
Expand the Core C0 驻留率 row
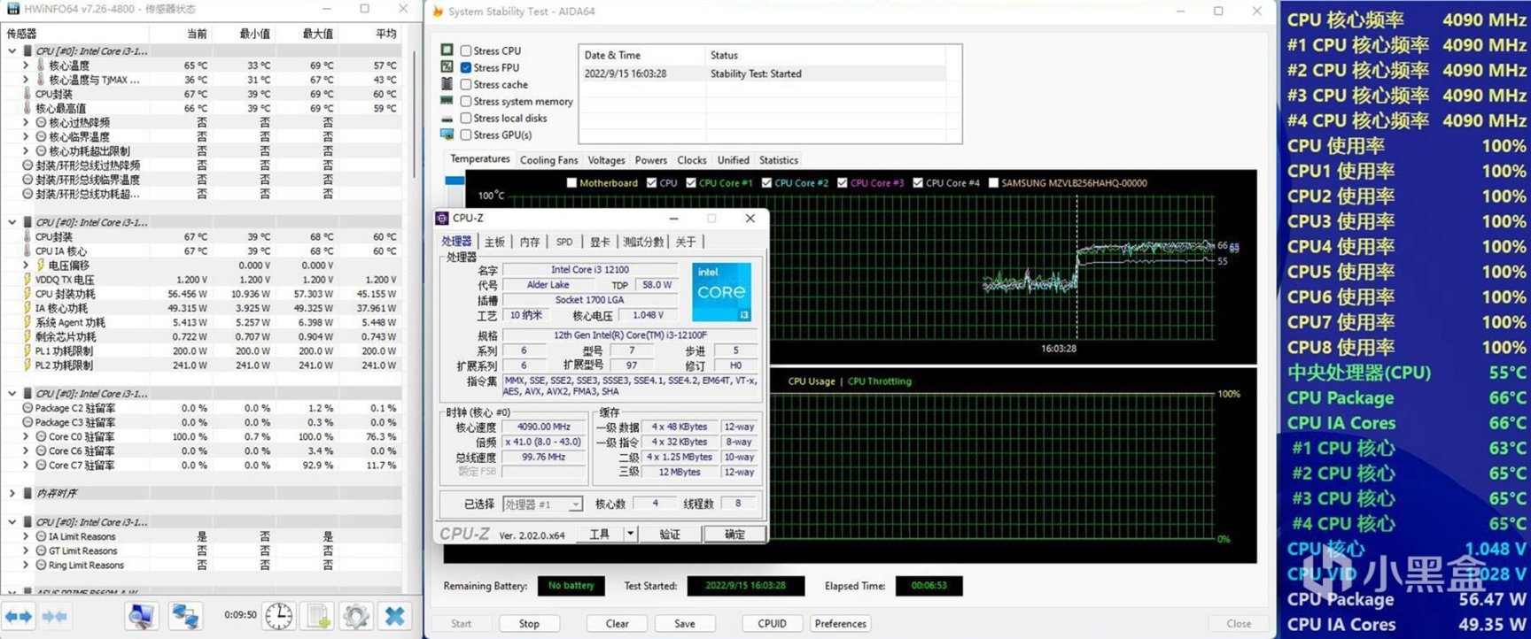coord(26,436)
